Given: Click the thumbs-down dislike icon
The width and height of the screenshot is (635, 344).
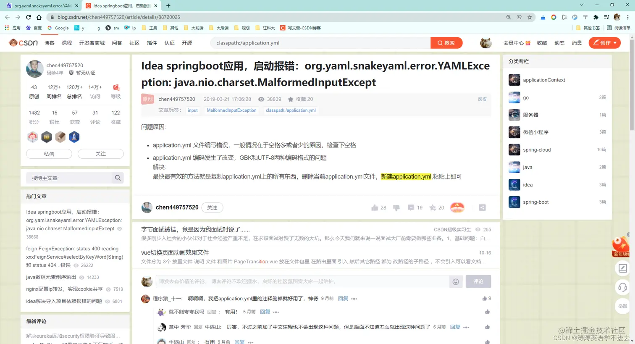Looking at the screenshot, I should 396,207.
